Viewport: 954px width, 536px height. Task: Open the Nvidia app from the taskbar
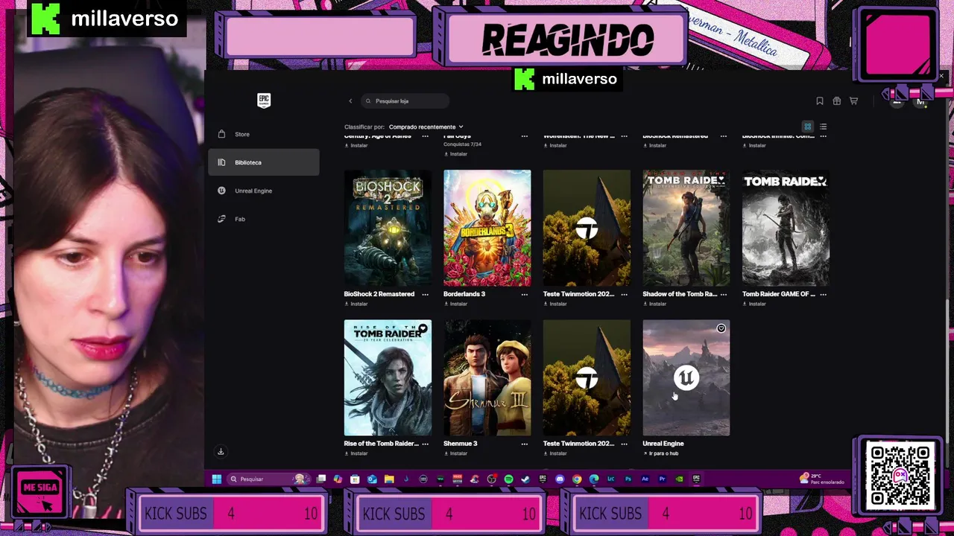(680, 479)
